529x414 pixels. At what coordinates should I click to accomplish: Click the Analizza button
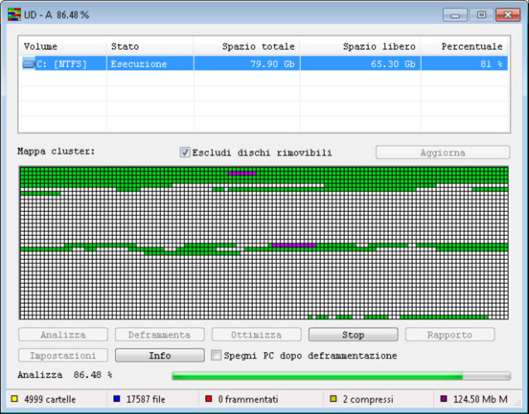[x=63, y=334]
